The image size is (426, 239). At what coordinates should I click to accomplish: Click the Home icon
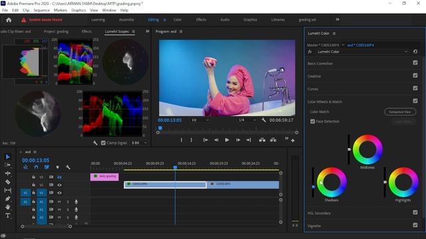(9, 20)
